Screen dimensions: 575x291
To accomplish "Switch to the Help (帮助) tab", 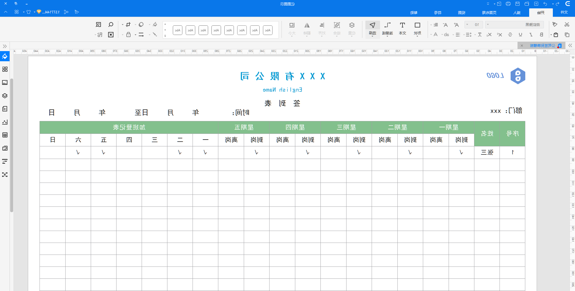I will [x=414, y=13].
